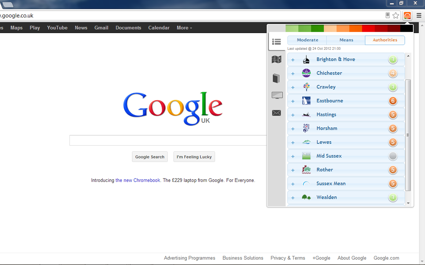Expand the Lewes row
Viewport: 425px width, 265px height.
pyautogui.click(x=293, y=142)
